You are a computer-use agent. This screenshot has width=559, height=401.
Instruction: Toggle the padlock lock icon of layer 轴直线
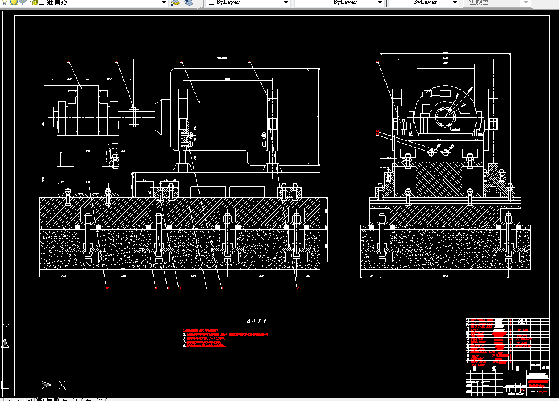click(x=34, y=2)
